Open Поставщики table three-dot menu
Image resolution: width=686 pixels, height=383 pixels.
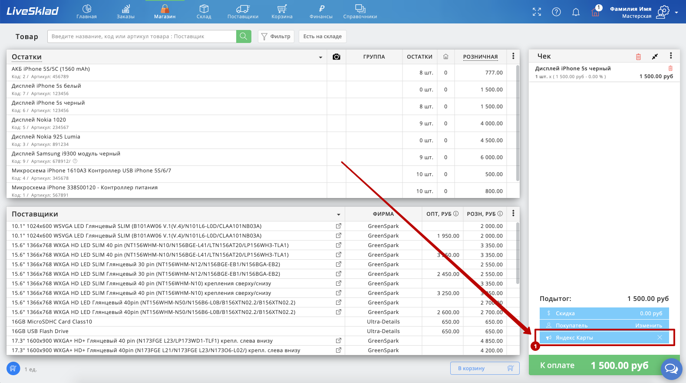pos(513,213)
